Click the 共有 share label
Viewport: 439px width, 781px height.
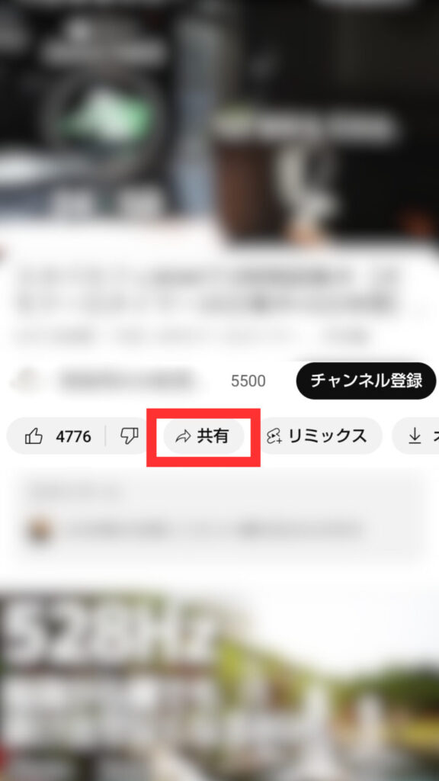tap(213, 436)
